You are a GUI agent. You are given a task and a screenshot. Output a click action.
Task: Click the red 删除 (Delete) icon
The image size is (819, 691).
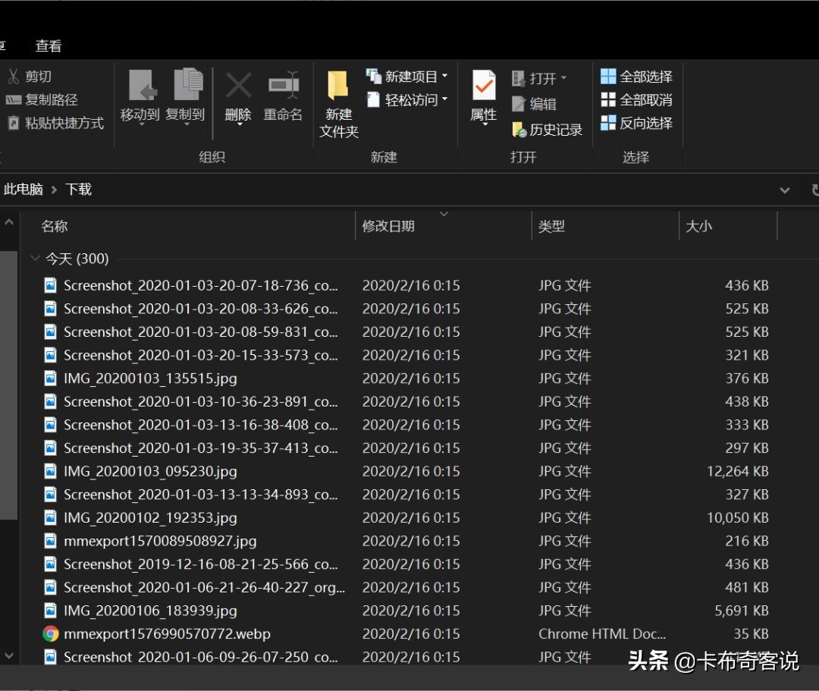238,86
